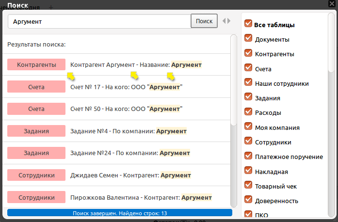Click the yellow marker under the Контрагенты tag
Screen dimensions: 338x222
pyautogui.click(x=71, y=76)
